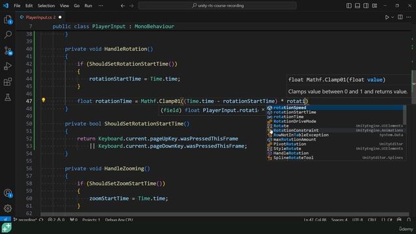Open editor More Actions ellipsis

[x=409, y=18]
